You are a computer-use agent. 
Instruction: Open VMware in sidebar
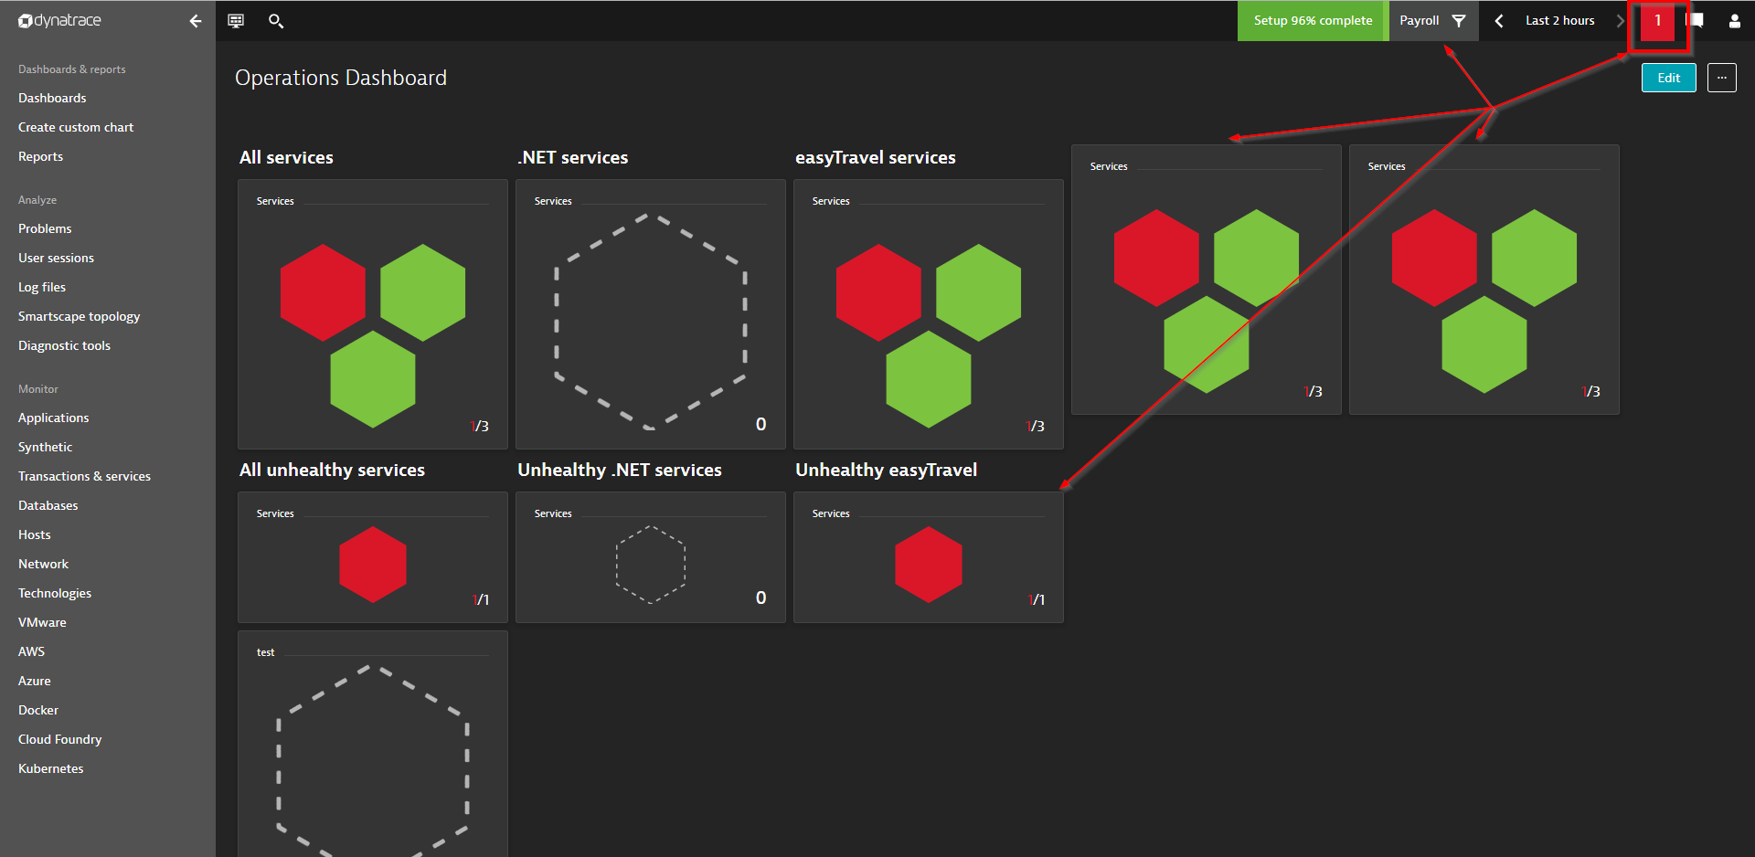tap(42, 622)
